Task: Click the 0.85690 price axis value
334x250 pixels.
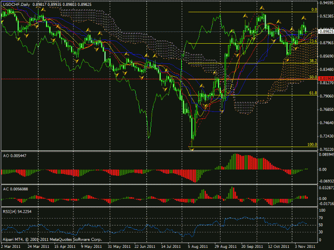Action: click(327, 57)
